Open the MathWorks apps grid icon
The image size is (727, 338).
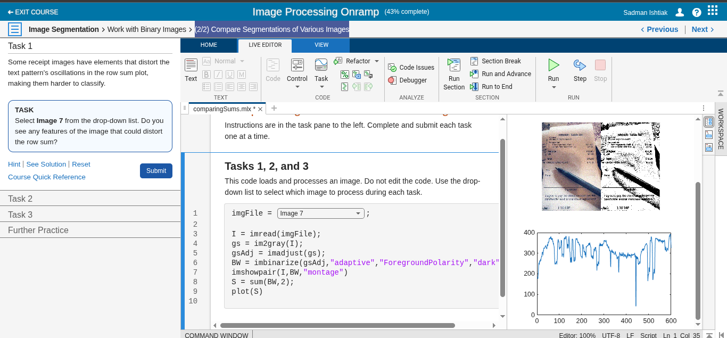tap(713, 11)
